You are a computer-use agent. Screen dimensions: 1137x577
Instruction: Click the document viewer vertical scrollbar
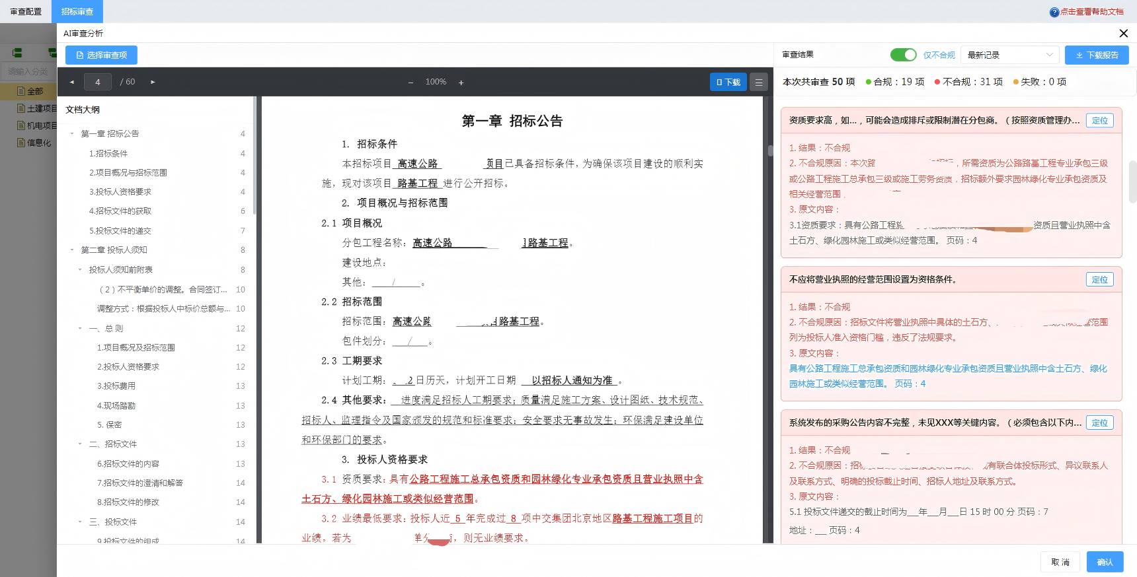coord(770,151)
